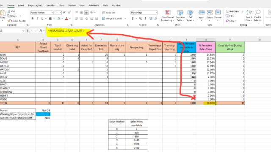Screen dimensions: 271x152
Task: Open Find & Select menu
Action: point(257,16)
